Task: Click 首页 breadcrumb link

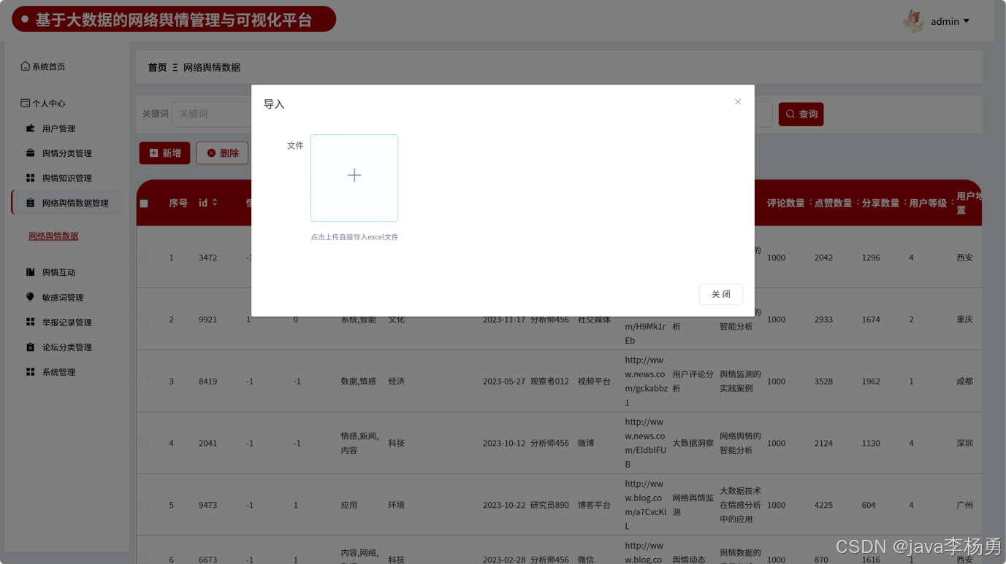Action: click(157, 67)
